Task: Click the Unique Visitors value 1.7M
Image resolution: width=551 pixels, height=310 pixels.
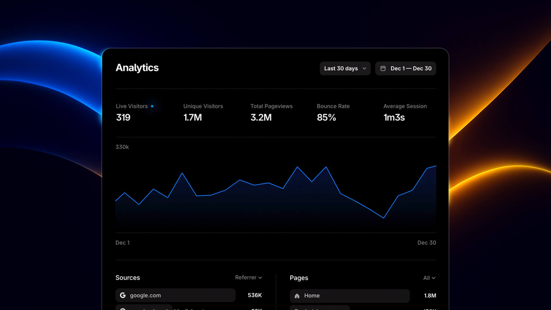Action: pos(193,117)
